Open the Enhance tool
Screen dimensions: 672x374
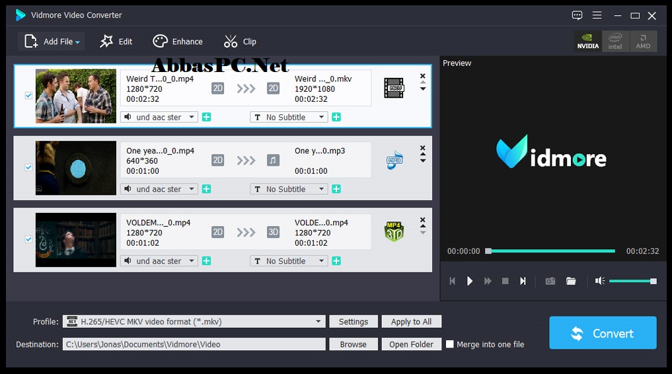[178, 42]
